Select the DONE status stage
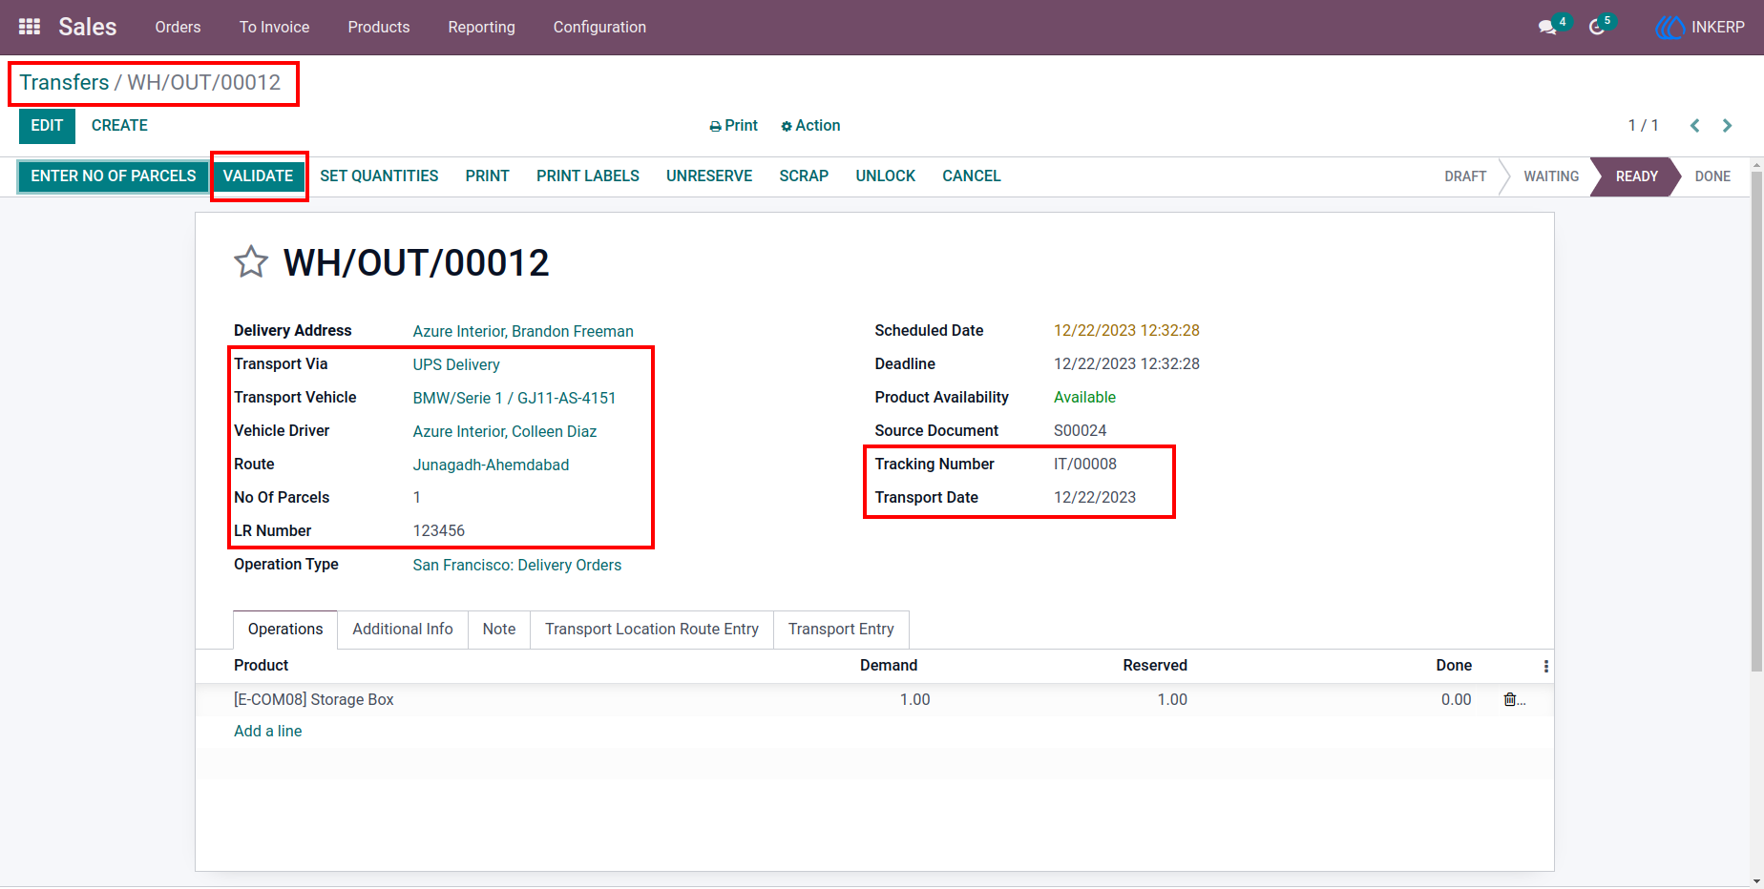Image resolution: width=1764 pixels, height=889 pixels. [x=1712, y=176]
